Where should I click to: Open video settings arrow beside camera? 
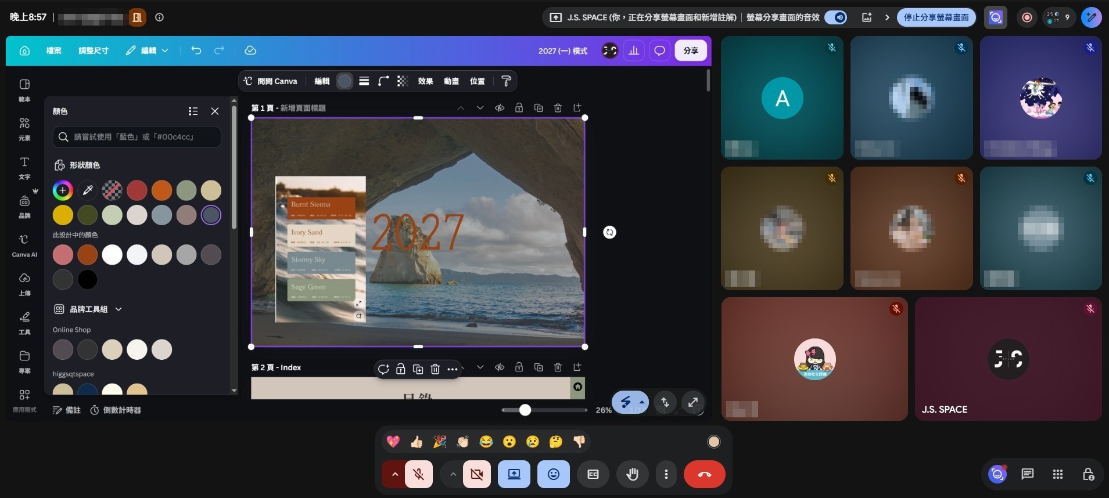[453, 475]
